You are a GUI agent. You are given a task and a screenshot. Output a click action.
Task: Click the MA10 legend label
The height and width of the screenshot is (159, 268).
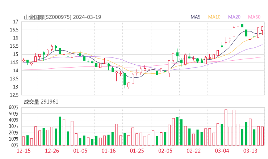pyautogui.click(x=214, y=17)
